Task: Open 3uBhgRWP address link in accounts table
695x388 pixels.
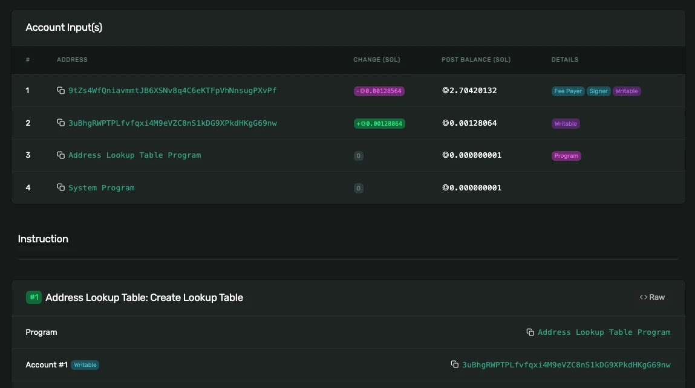Action: coord(172,123)
